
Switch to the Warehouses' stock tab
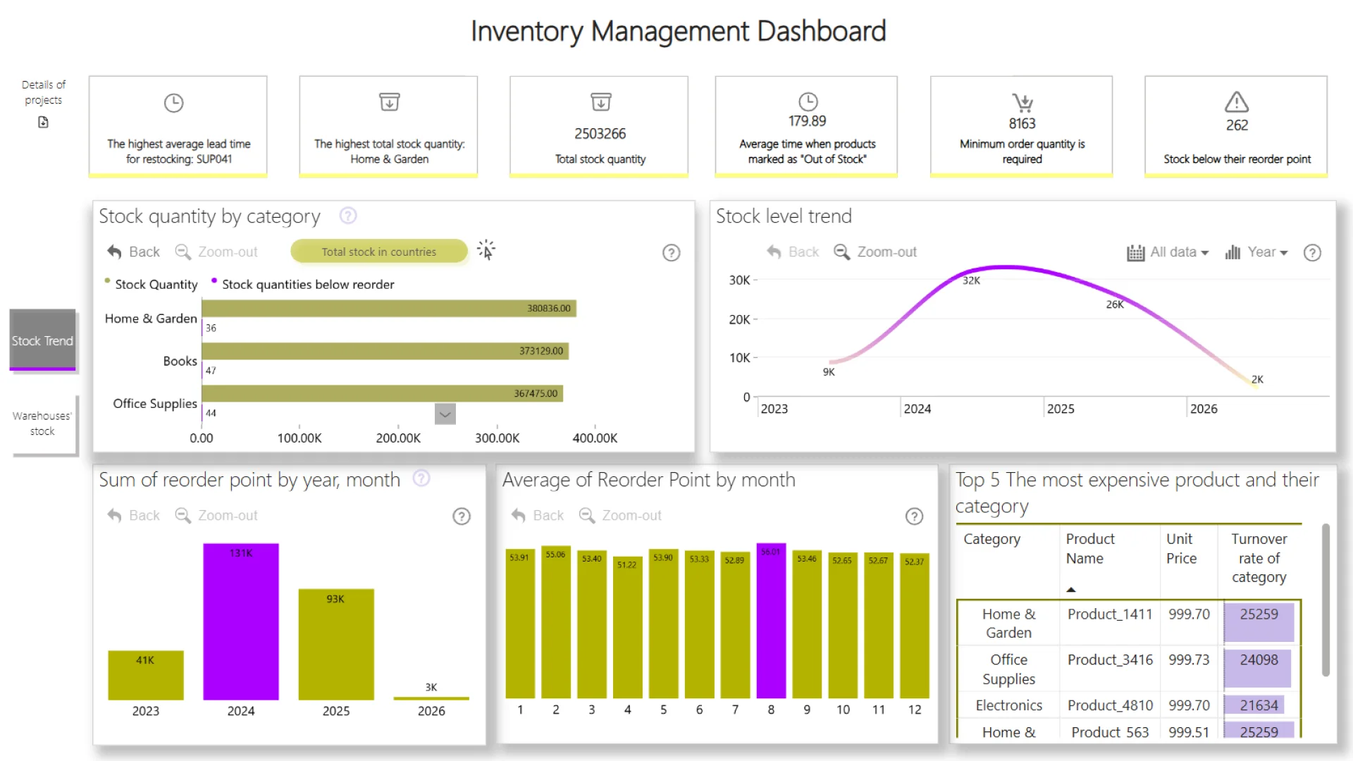pyautogui.click(x=42, y=423)
